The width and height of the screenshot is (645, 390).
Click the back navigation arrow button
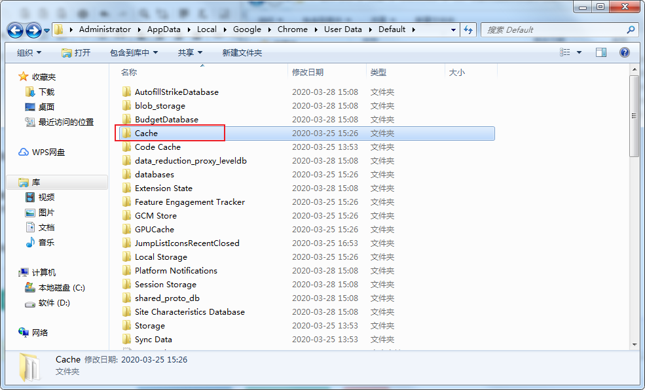coord(16,30)
